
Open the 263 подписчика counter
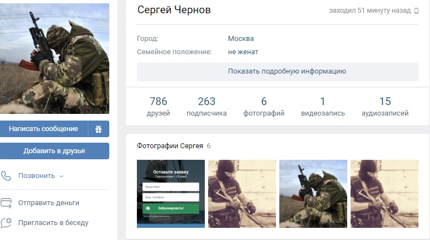tap(206, 107)
